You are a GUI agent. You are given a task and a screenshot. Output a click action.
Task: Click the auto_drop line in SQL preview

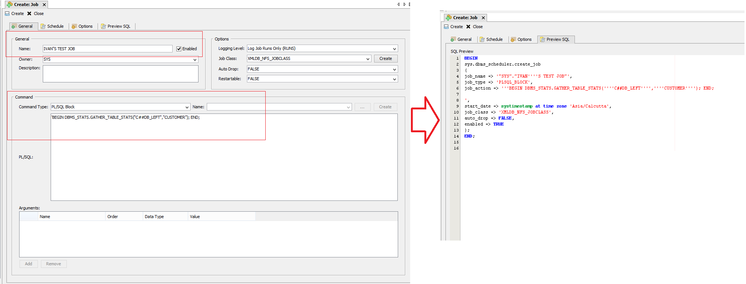click(489, 118)
